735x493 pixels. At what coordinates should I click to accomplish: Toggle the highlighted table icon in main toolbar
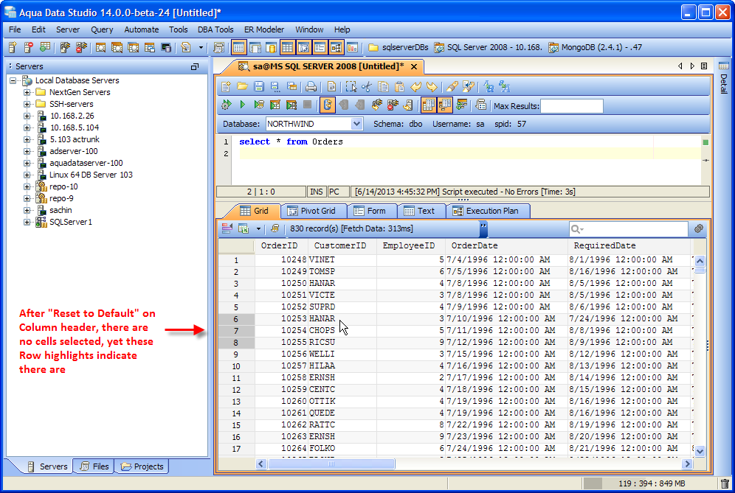pos(287,47)
